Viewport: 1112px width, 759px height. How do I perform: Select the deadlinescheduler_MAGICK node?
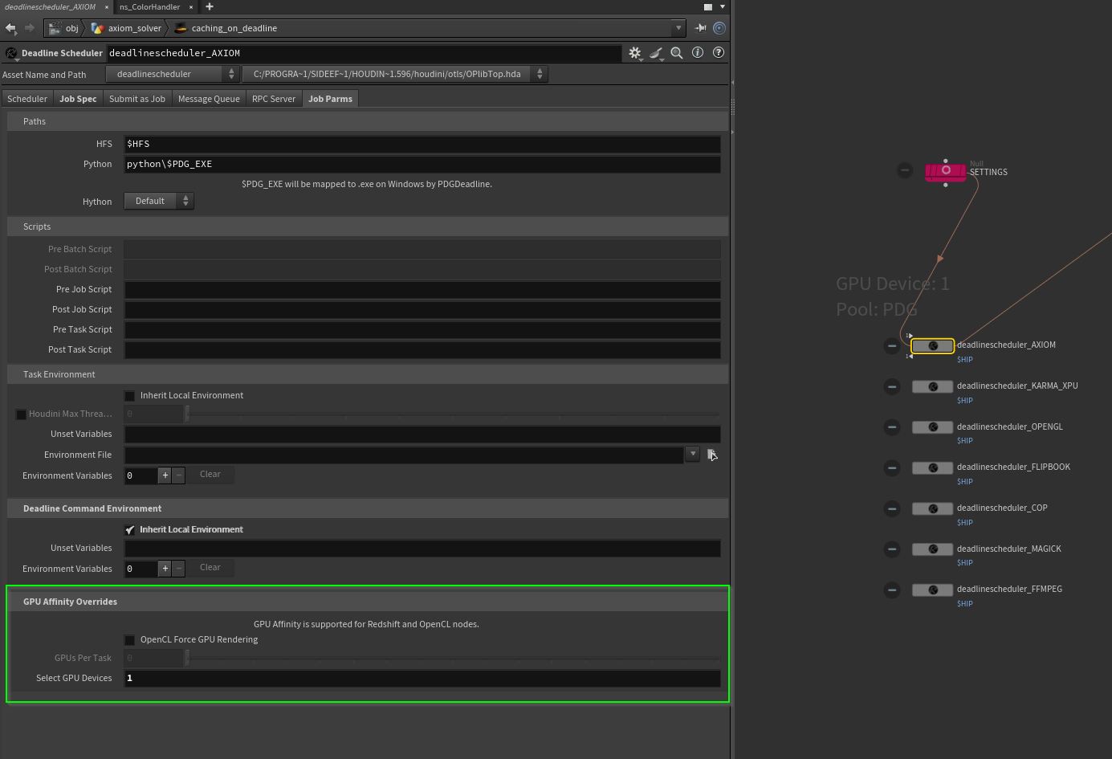tap(933, 549)
